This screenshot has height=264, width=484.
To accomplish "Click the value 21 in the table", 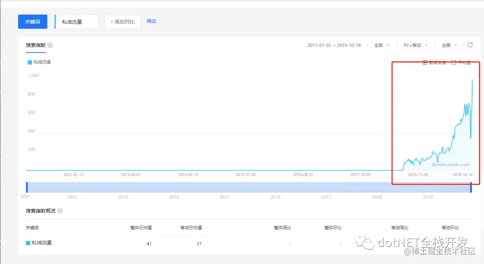I will [199, 243].
